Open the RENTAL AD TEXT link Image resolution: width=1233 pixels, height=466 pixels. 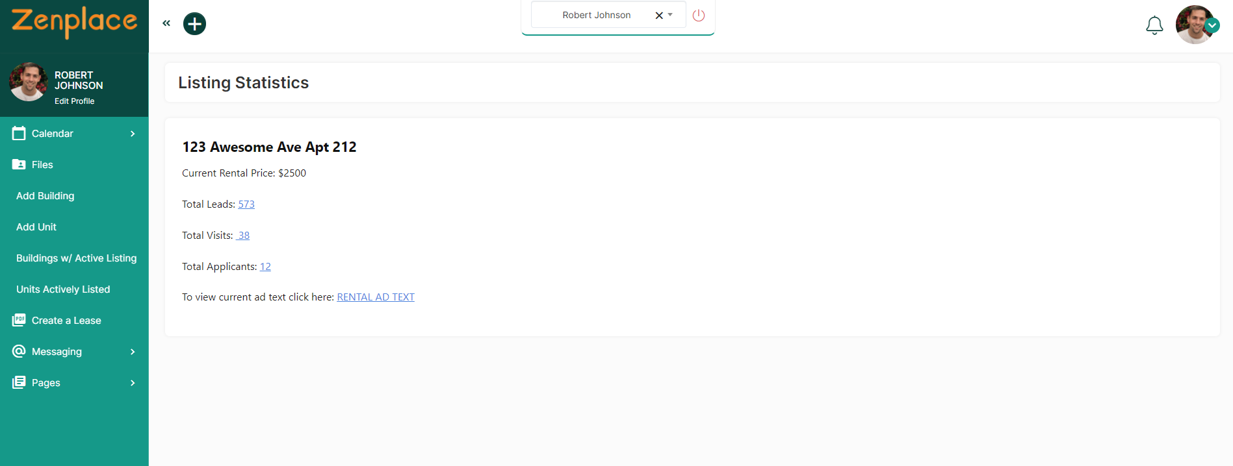[x=376, y=297]
